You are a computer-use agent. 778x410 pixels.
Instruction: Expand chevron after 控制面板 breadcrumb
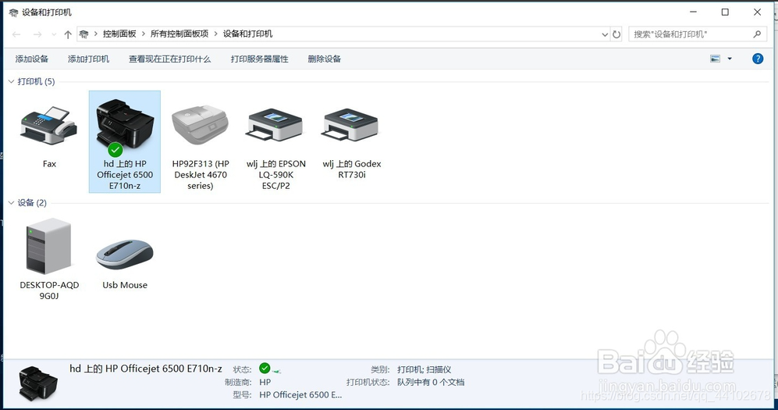point(144,34)
